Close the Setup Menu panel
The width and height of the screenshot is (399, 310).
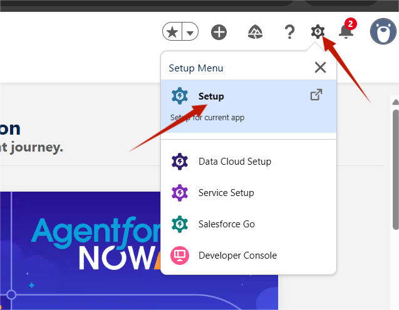tap(320, 68)
